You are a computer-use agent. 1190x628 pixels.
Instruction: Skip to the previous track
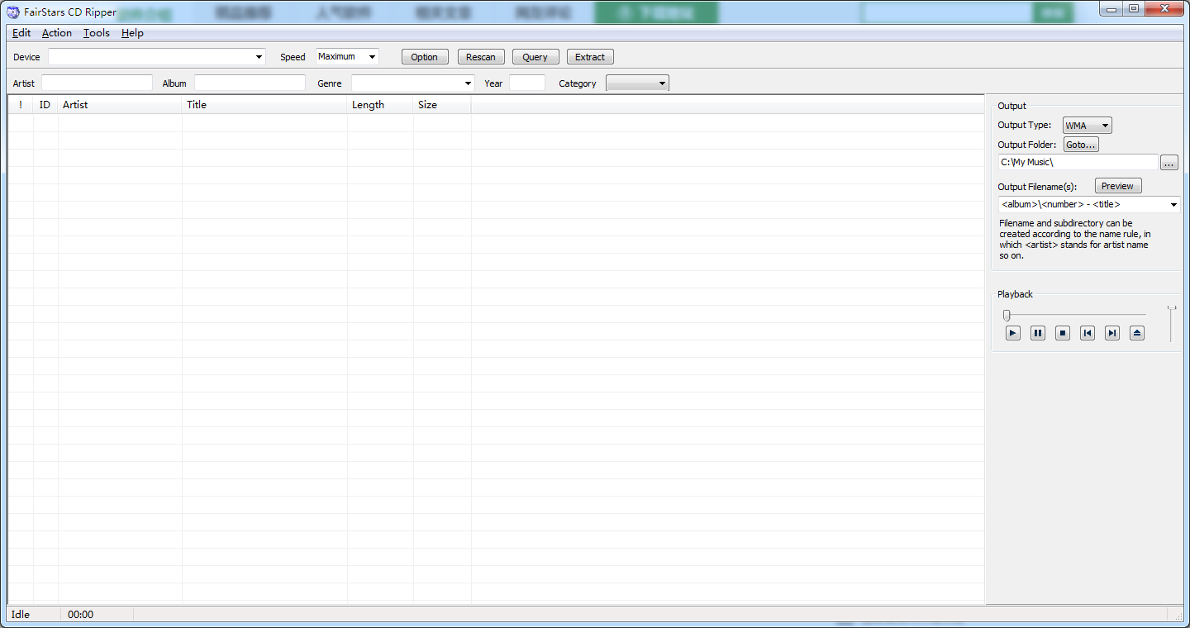coord(1088,333)
